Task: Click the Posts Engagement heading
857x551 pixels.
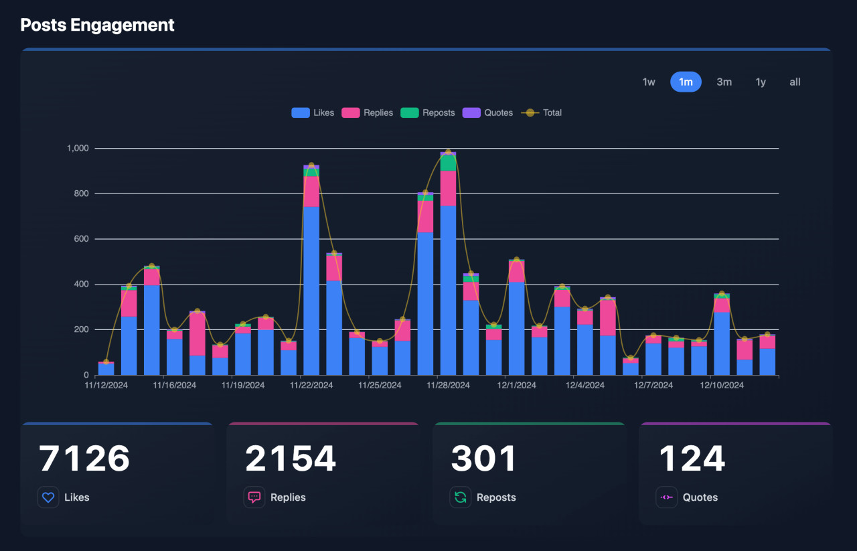Action: pyautogui.click(x=97, y=25)
